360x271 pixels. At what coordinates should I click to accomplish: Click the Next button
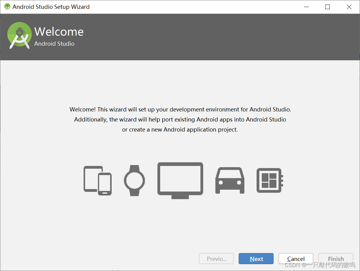tap(256, 259)
